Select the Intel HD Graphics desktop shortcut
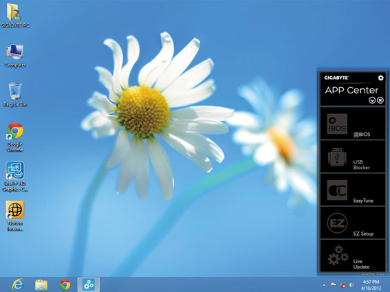 [15, 177]
